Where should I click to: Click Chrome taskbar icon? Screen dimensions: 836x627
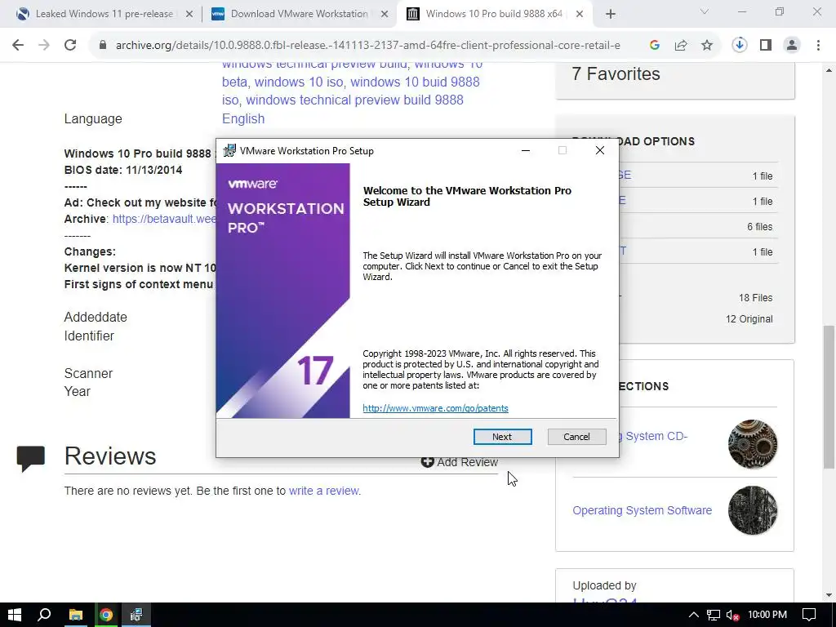pyautogui.click(x=106, y=615)
